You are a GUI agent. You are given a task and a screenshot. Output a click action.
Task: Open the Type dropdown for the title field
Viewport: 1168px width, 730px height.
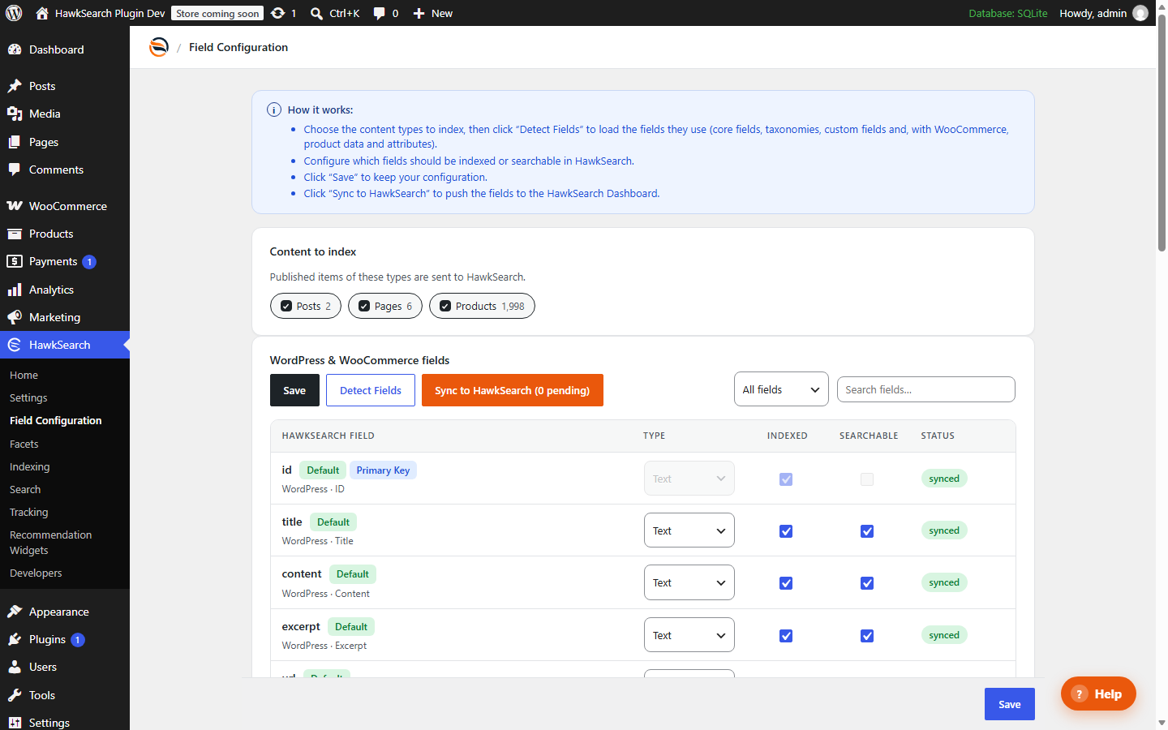pyautogui.click(x=689, y=530)
